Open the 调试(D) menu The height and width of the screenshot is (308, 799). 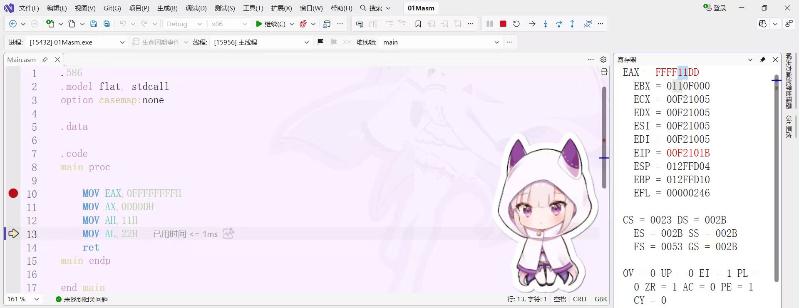point(196,8)
